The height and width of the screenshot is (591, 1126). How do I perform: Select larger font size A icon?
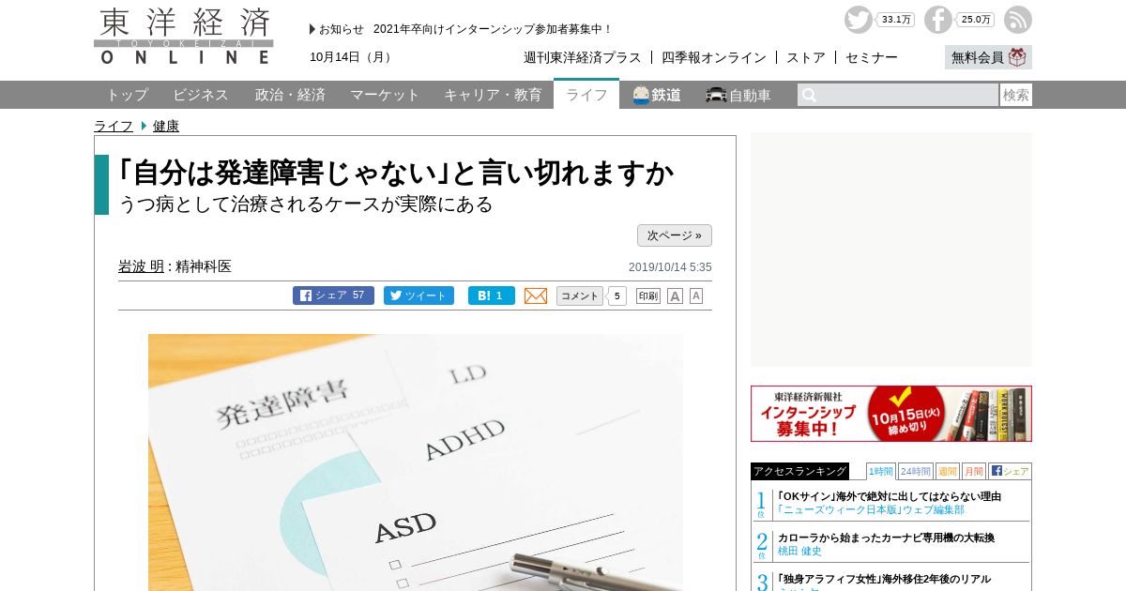[x=675, y=295]
